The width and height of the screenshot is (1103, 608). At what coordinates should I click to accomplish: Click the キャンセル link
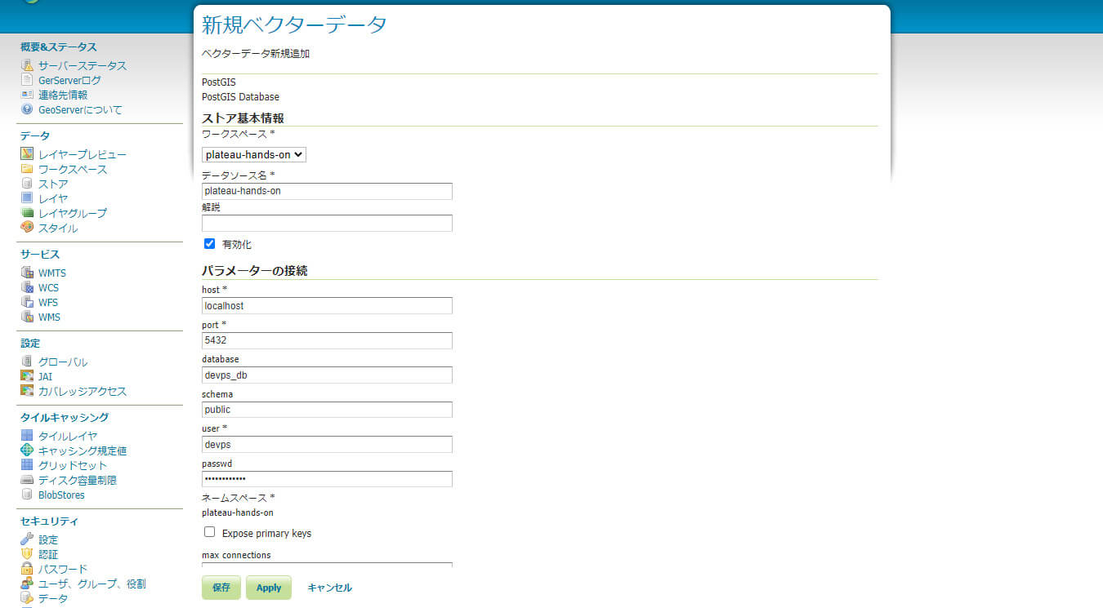[329, 588]
